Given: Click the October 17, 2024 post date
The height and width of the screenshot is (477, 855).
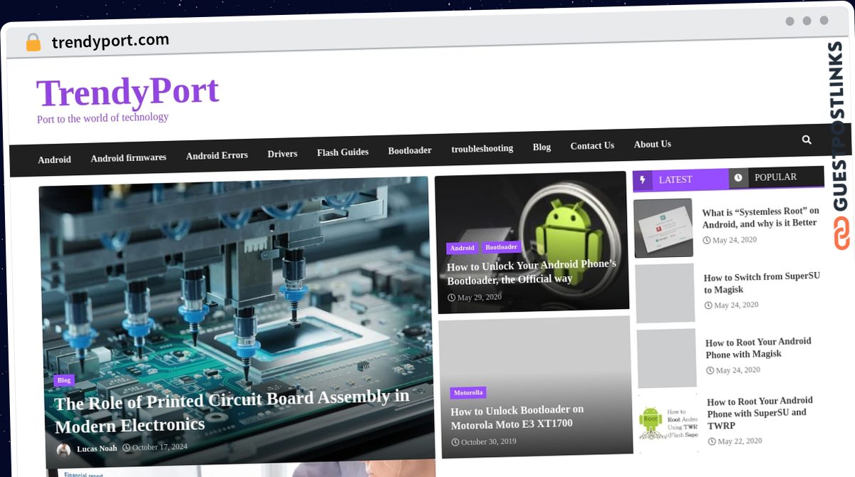Looking at the screenshot, I should (x=160, y=447).
